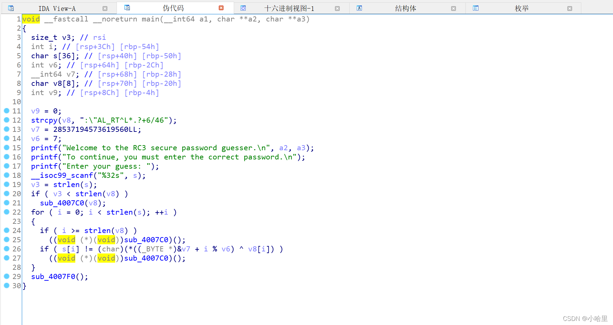Click v8[8] declaration on line 8
Viewport: 613px width, 325px height.
pyautogui.click(x=55, y=83)
